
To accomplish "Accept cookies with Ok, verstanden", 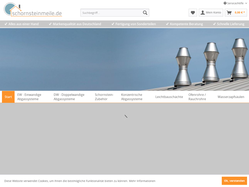I will [234, 181].
